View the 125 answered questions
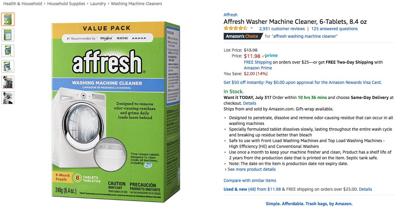Viewport: 395px width, 207px height. click(334, 29)
